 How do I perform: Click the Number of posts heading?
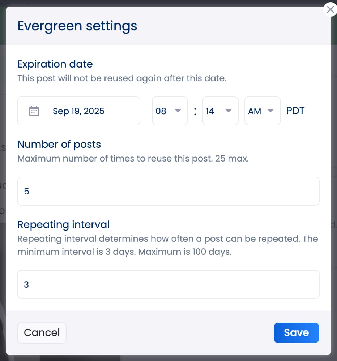coord(59,144)
